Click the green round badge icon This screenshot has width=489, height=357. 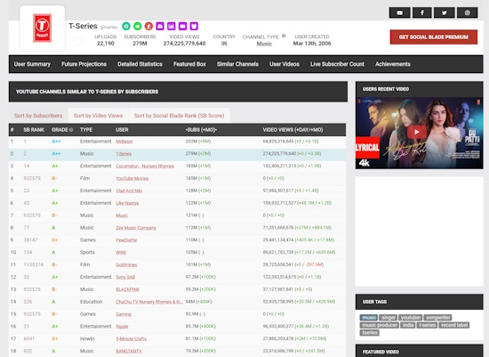click(138, 26)
